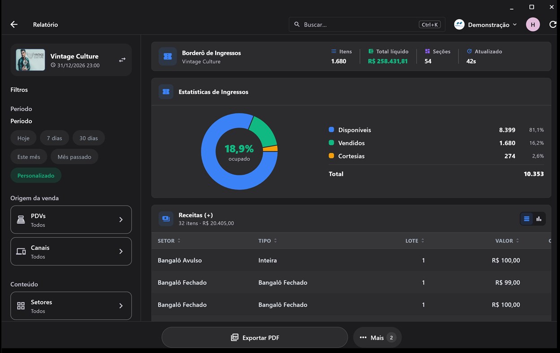This screenshot has height=353, width=560.
Task: Expand the Canais filter
Action: point(71,252)
